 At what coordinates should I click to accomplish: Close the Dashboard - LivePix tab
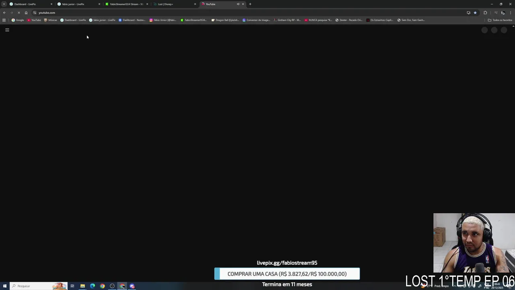(51, 4)
